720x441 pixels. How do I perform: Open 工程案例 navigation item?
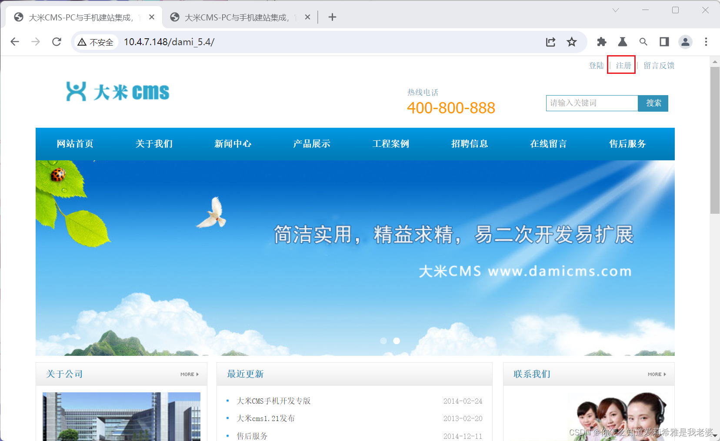(x=390, y=144)
